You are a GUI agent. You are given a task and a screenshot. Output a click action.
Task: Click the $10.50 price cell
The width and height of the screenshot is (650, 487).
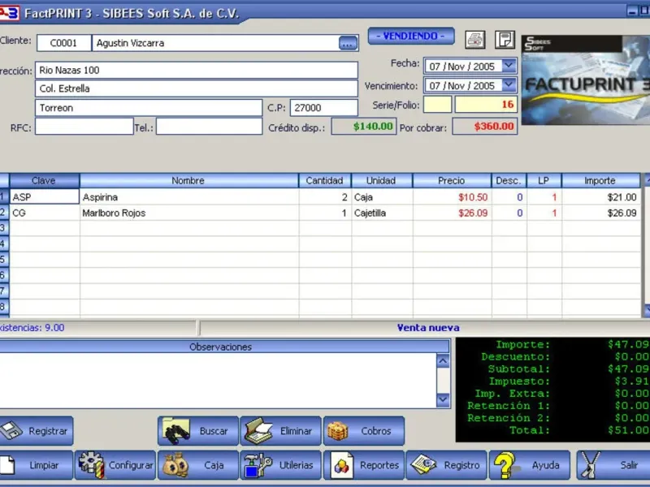[x=452, y=197]
